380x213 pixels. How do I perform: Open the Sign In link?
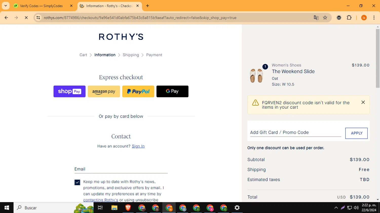pyautogui.click(x=138, y=146)
